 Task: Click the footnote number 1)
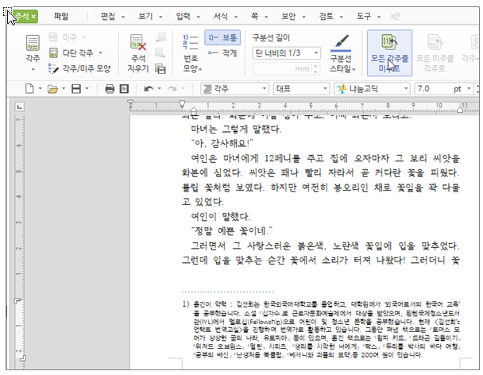(185, 304)
